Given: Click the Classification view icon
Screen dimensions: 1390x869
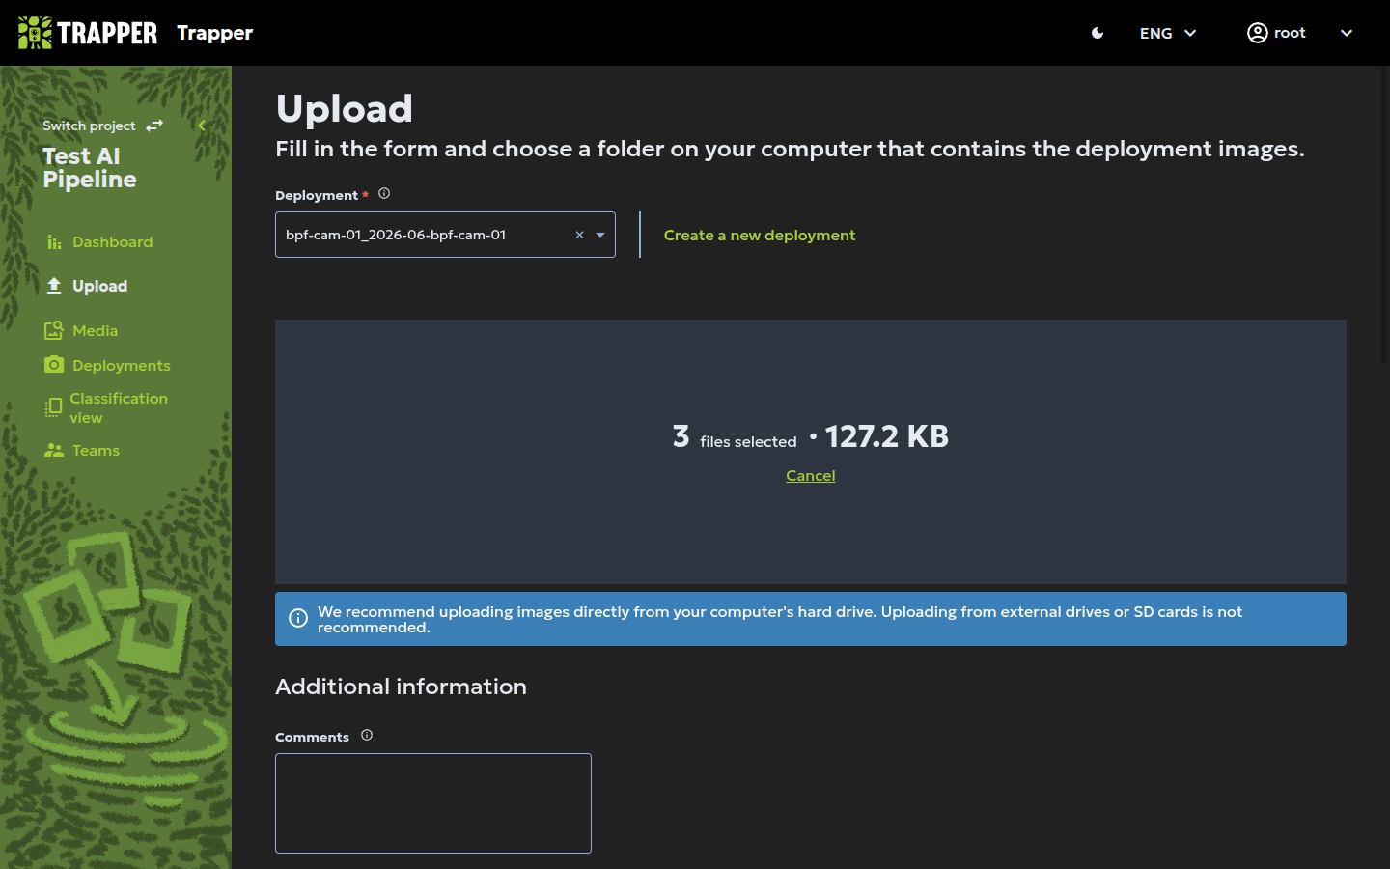Looking at the screenshot, I should click(53, 407).
